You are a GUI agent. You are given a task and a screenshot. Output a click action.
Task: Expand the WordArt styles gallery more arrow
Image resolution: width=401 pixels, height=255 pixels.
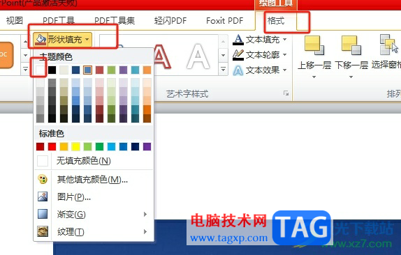point(224,69)
